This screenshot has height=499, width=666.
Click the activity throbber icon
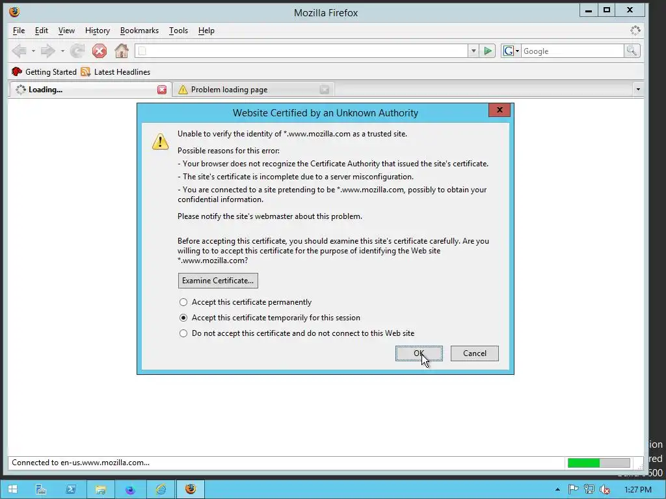(635, 31)
